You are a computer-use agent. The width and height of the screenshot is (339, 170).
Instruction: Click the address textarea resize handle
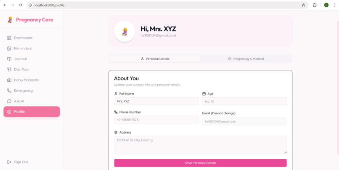(x=286, y=152)
